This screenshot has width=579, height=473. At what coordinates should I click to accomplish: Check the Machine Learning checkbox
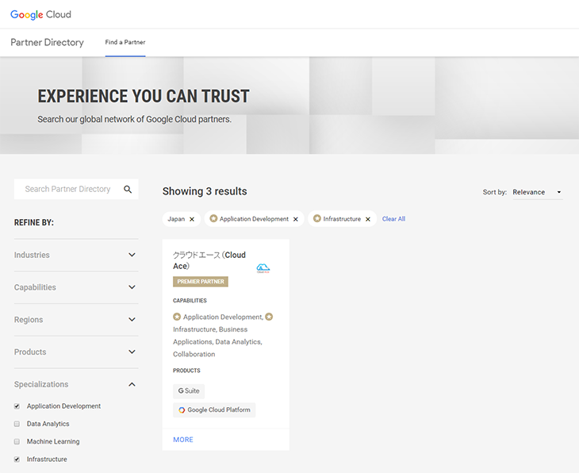click(17, 441)
